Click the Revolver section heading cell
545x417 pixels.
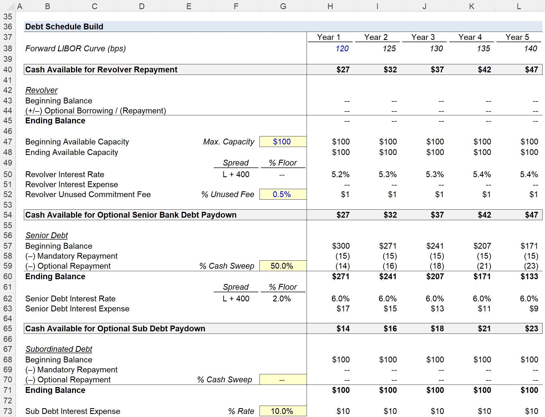(x=42, y=90)
